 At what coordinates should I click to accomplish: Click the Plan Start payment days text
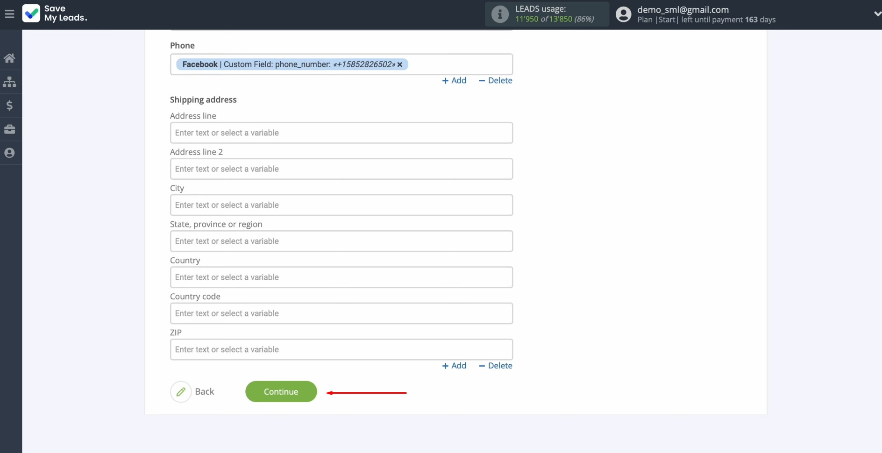tap(706, 20)
